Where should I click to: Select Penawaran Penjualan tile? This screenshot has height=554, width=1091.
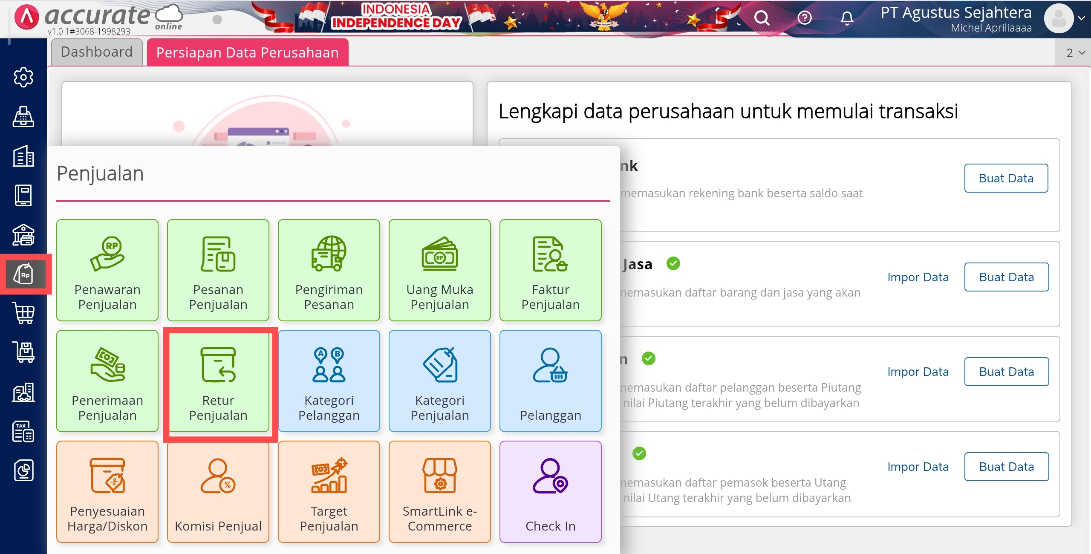point(107,270)
